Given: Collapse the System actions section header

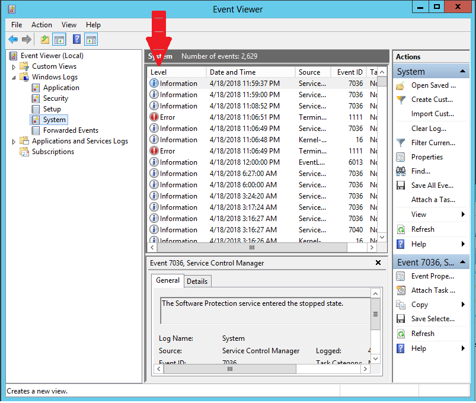Looking at the screenshot, I should coord(464,72).
